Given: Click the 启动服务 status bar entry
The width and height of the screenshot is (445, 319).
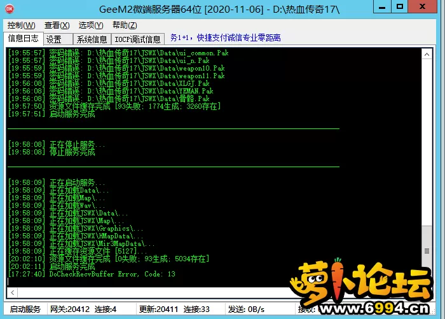Looking at the screenshot, I should coord(25,309).
